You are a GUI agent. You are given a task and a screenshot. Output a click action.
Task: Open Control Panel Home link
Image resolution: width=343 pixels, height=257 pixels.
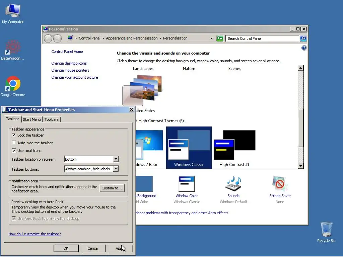click(x=67, y=52)
